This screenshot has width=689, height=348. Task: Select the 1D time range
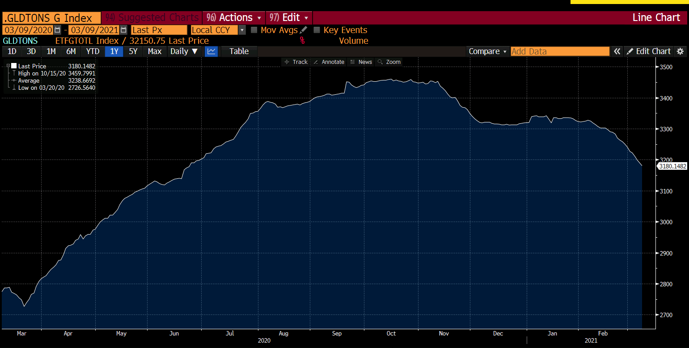point(12,51)
